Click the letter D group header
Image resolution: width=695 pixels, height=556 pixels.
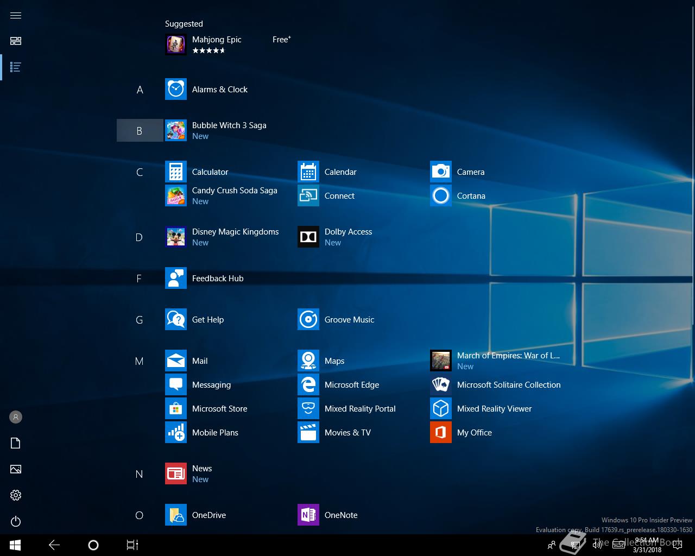140,237
